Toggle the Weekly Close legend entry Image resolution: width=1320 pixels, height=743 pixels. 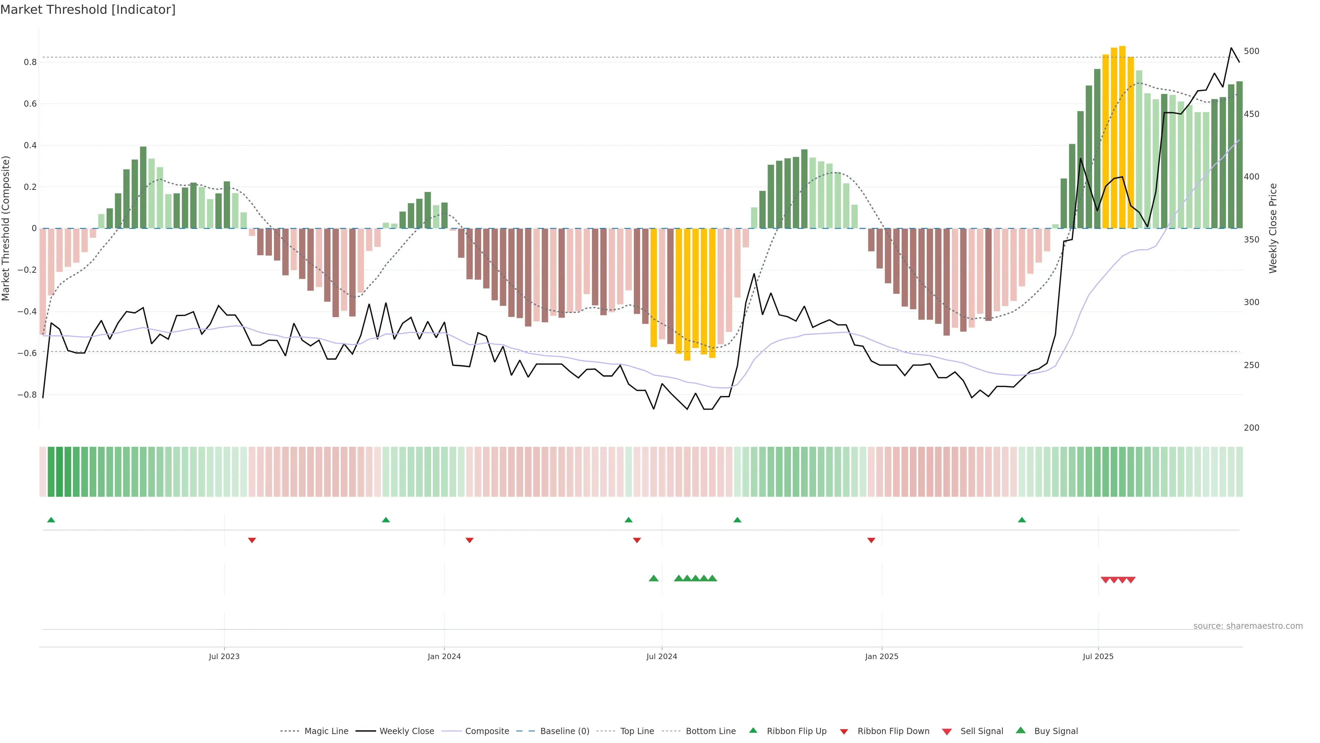pyautogui.click(x=406, y=731)
